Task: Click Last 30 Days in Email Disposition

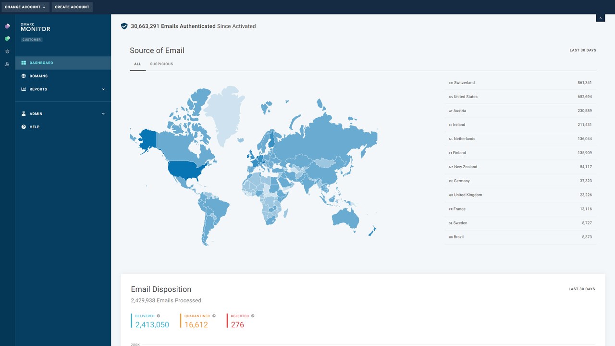Action: [582, 289]
